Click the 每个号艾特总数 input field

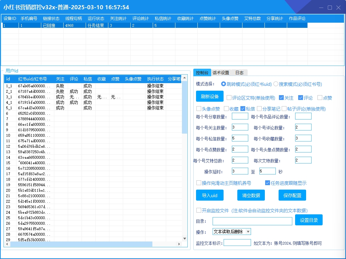(x=240, y=160)
